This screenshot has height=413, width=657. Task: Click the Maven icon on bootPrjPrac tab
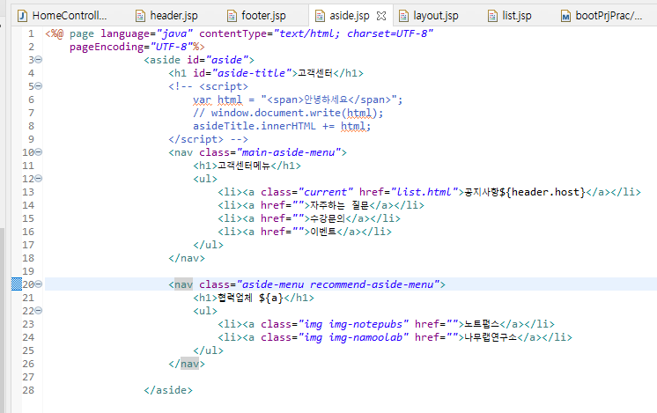(x=565, y=17)
